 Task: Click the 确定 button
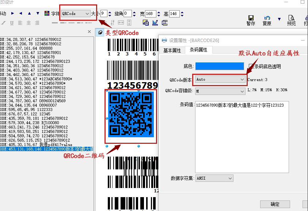click(275, 204)
